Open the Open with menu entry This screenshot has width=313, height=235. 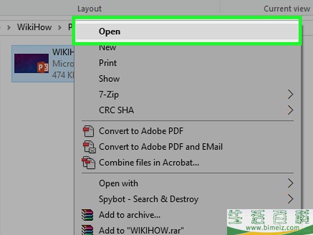pos(118,183)
